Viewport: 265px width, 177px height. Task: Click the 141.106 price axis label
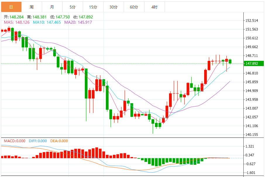(252, 126)
